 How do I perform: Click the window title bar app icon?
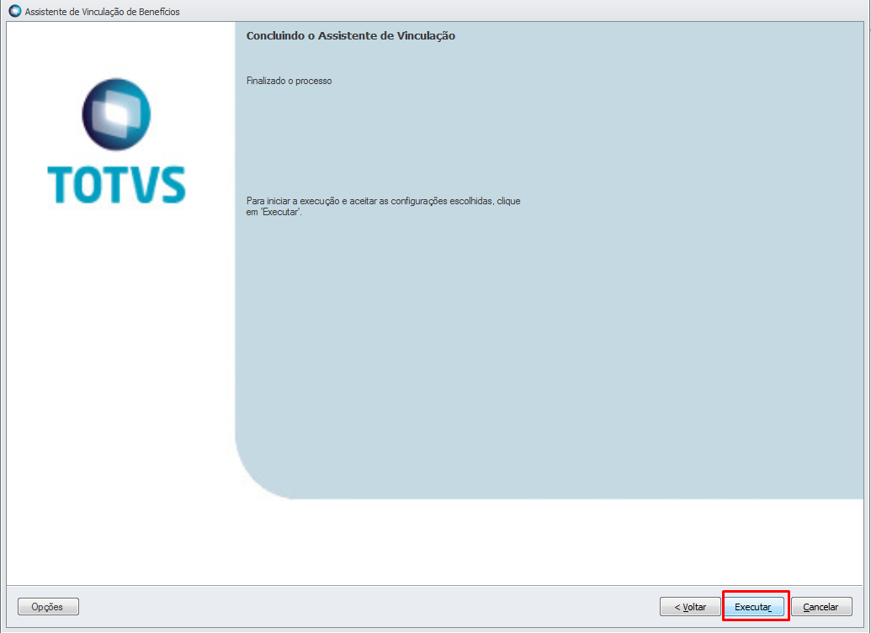[x=15, y=11]
